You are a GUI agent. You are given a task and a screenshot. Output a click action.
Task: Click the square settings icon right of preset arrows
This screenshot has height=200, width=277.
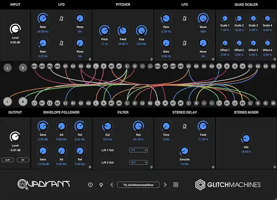tap(175, 185)
